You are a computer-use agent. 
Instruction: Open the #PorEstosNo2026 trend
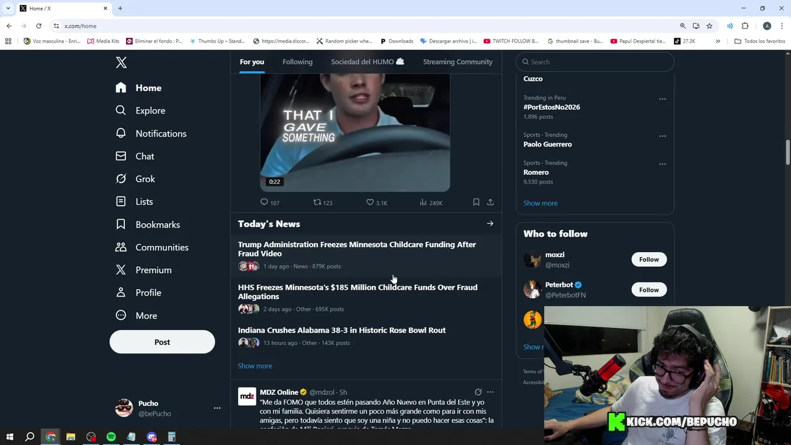click(x=551, y=107)
